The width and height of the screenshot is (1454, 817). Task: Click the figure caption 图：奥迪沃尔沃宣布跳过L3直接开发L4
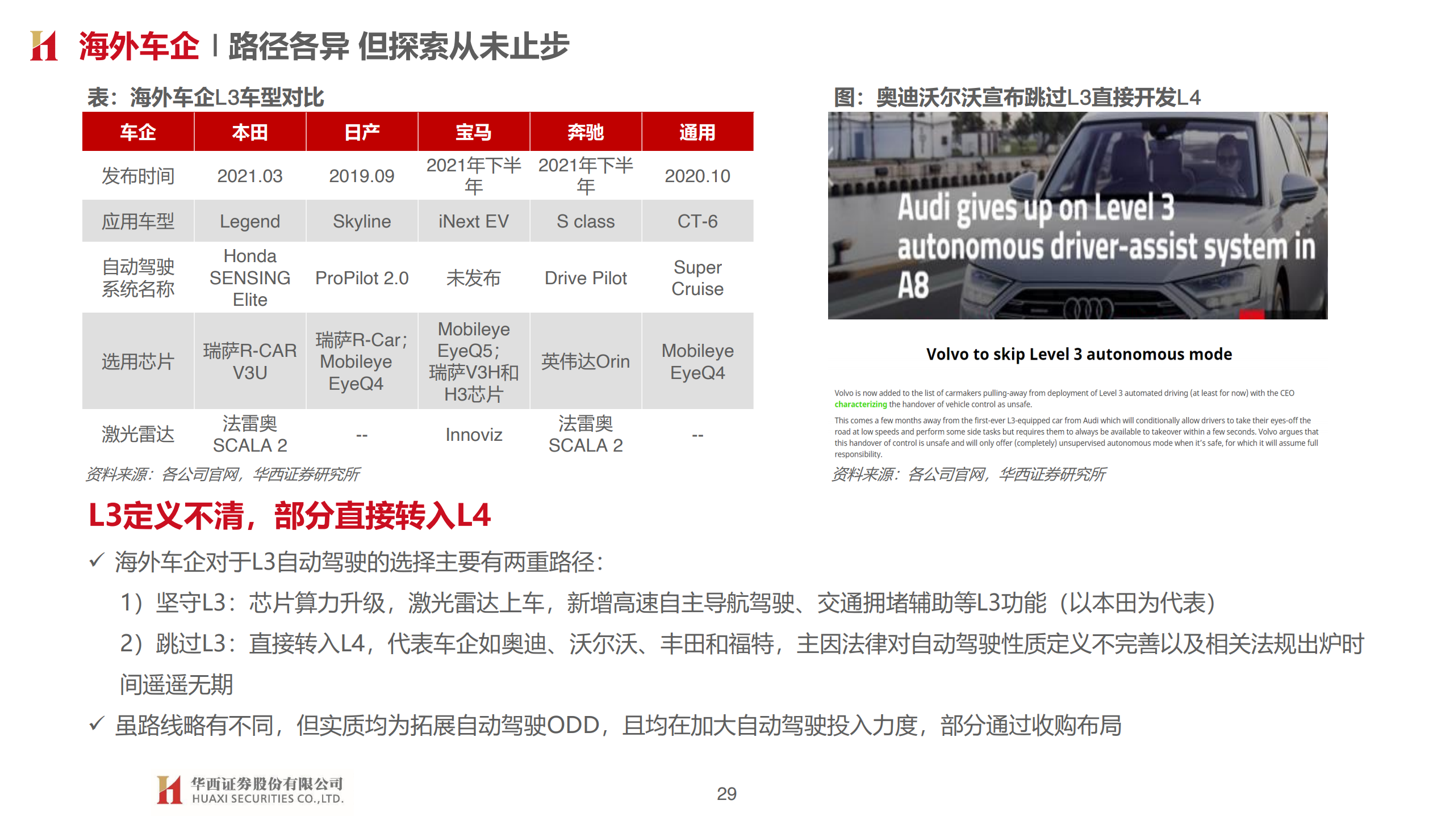[1017, 97]
